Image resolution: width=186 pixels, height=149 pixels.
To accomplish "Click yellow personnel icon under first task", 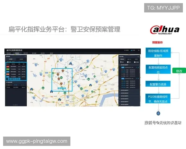I will 122,70.
